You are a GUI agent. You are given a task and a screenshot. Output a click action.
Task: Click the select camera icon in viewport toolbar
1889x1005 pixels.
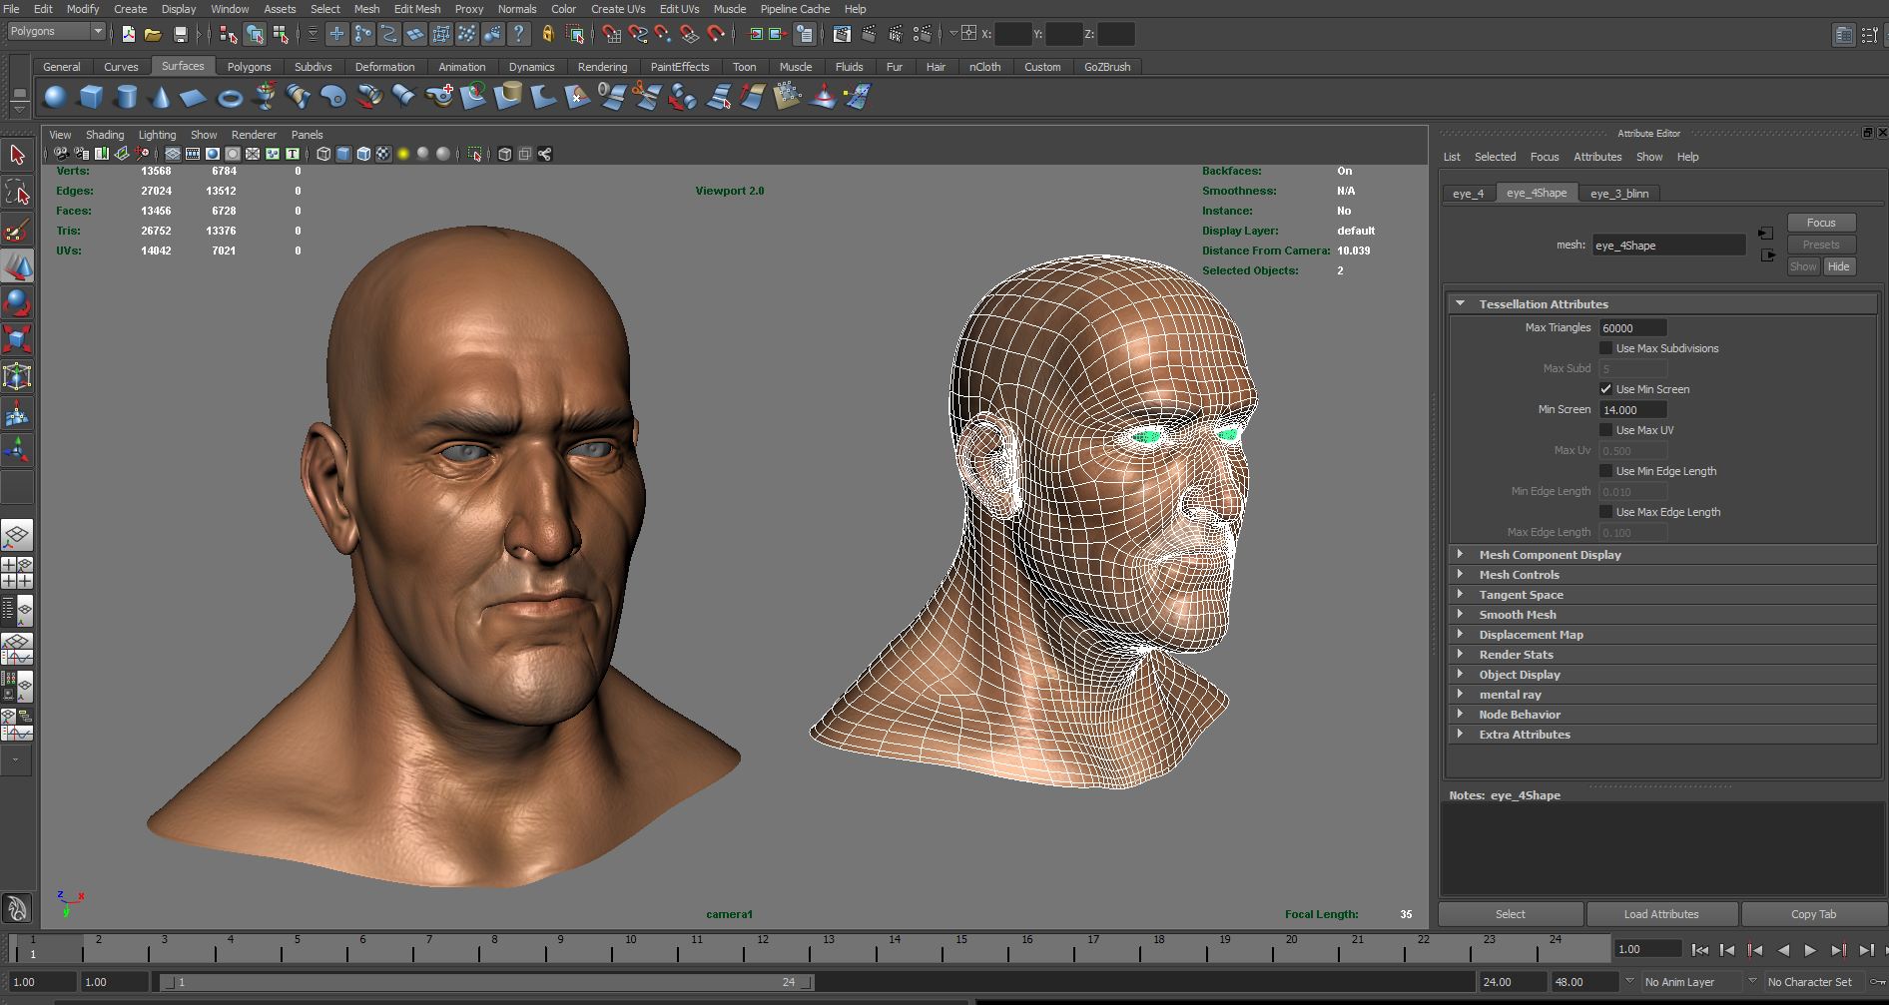(x=61, y=154)
